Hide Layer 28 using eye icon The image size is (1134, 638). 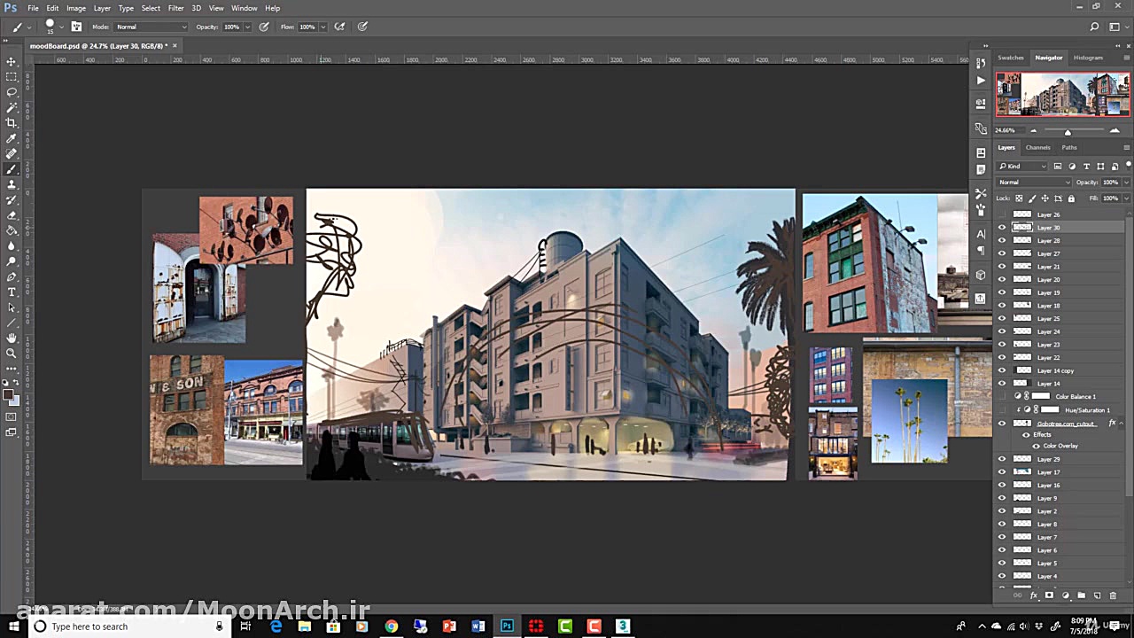[x=1002, y=240]
